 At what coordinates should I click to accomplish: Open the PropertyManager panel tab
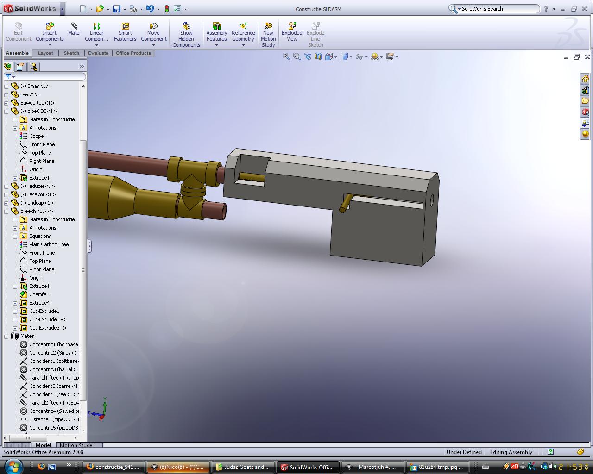(20, 67)
